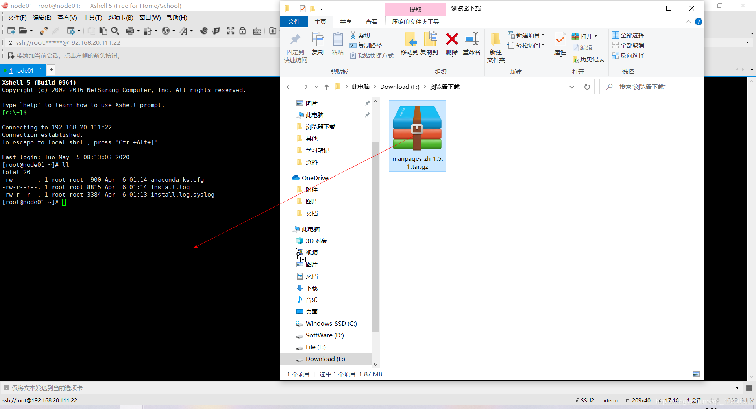This screenshot has height=409, width=756.
Task: Click the Keyboard mapping icon in Xshell toolbar
Action: tap(257, 31)
